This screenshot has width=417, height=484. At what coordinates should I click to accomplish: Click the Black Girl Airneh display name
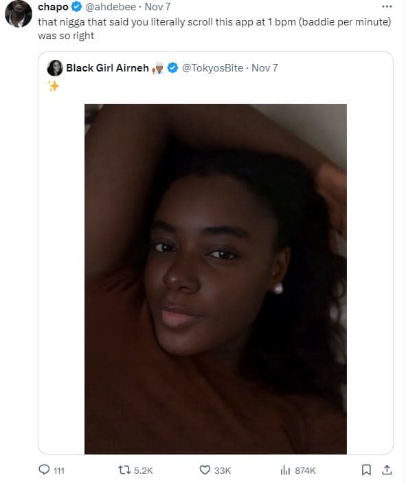click(x=107, y=68)
